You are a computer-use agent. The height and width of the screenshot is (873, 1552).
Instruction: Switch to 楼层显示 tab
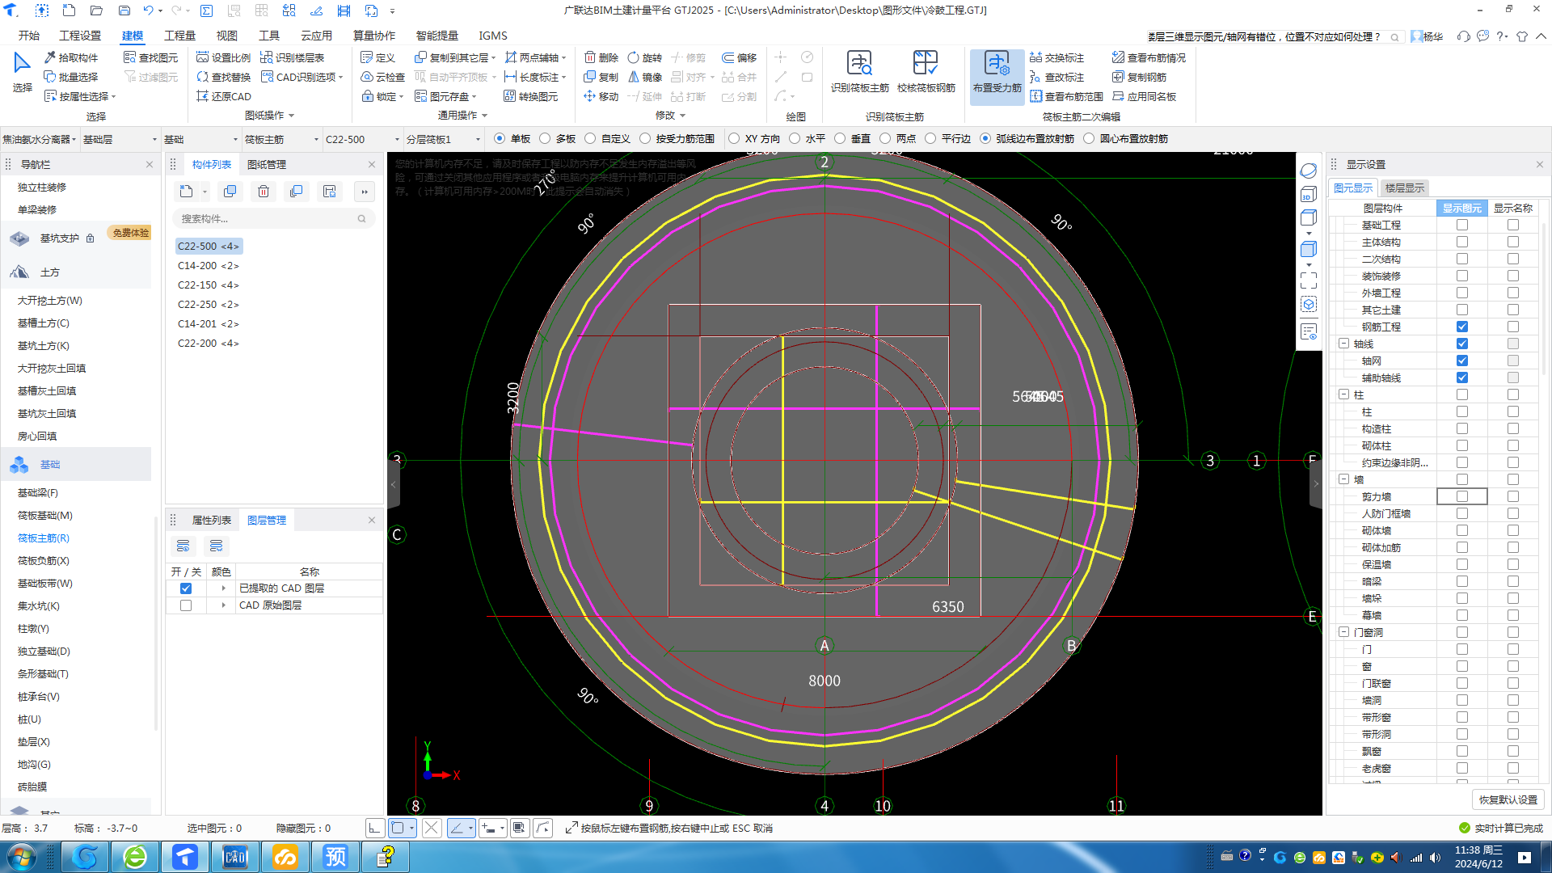(x=1405, y=188)
